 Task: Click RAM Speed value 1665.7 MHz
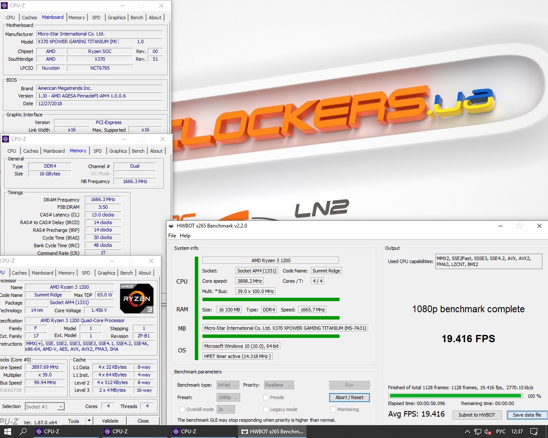click(313, 310)
